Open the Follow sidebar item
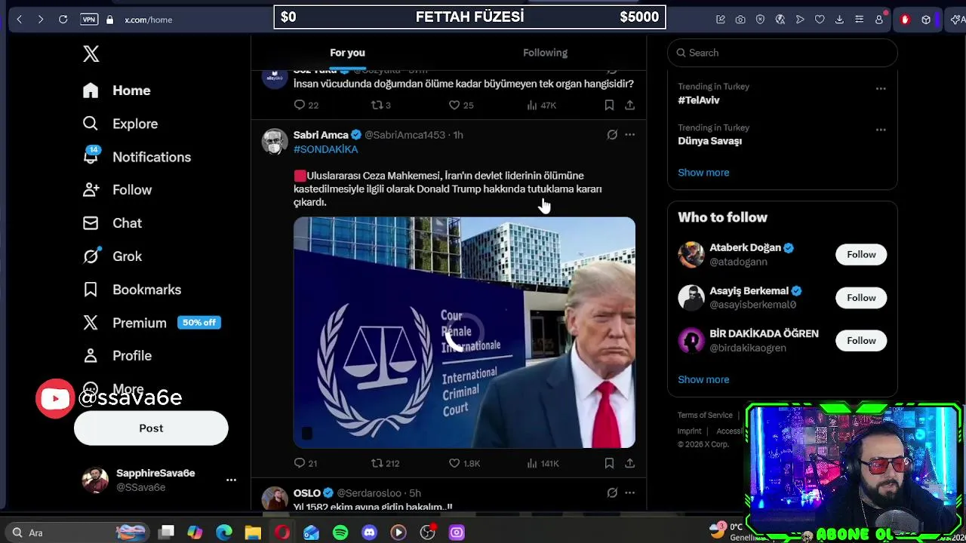 click(x=117, y=190)
